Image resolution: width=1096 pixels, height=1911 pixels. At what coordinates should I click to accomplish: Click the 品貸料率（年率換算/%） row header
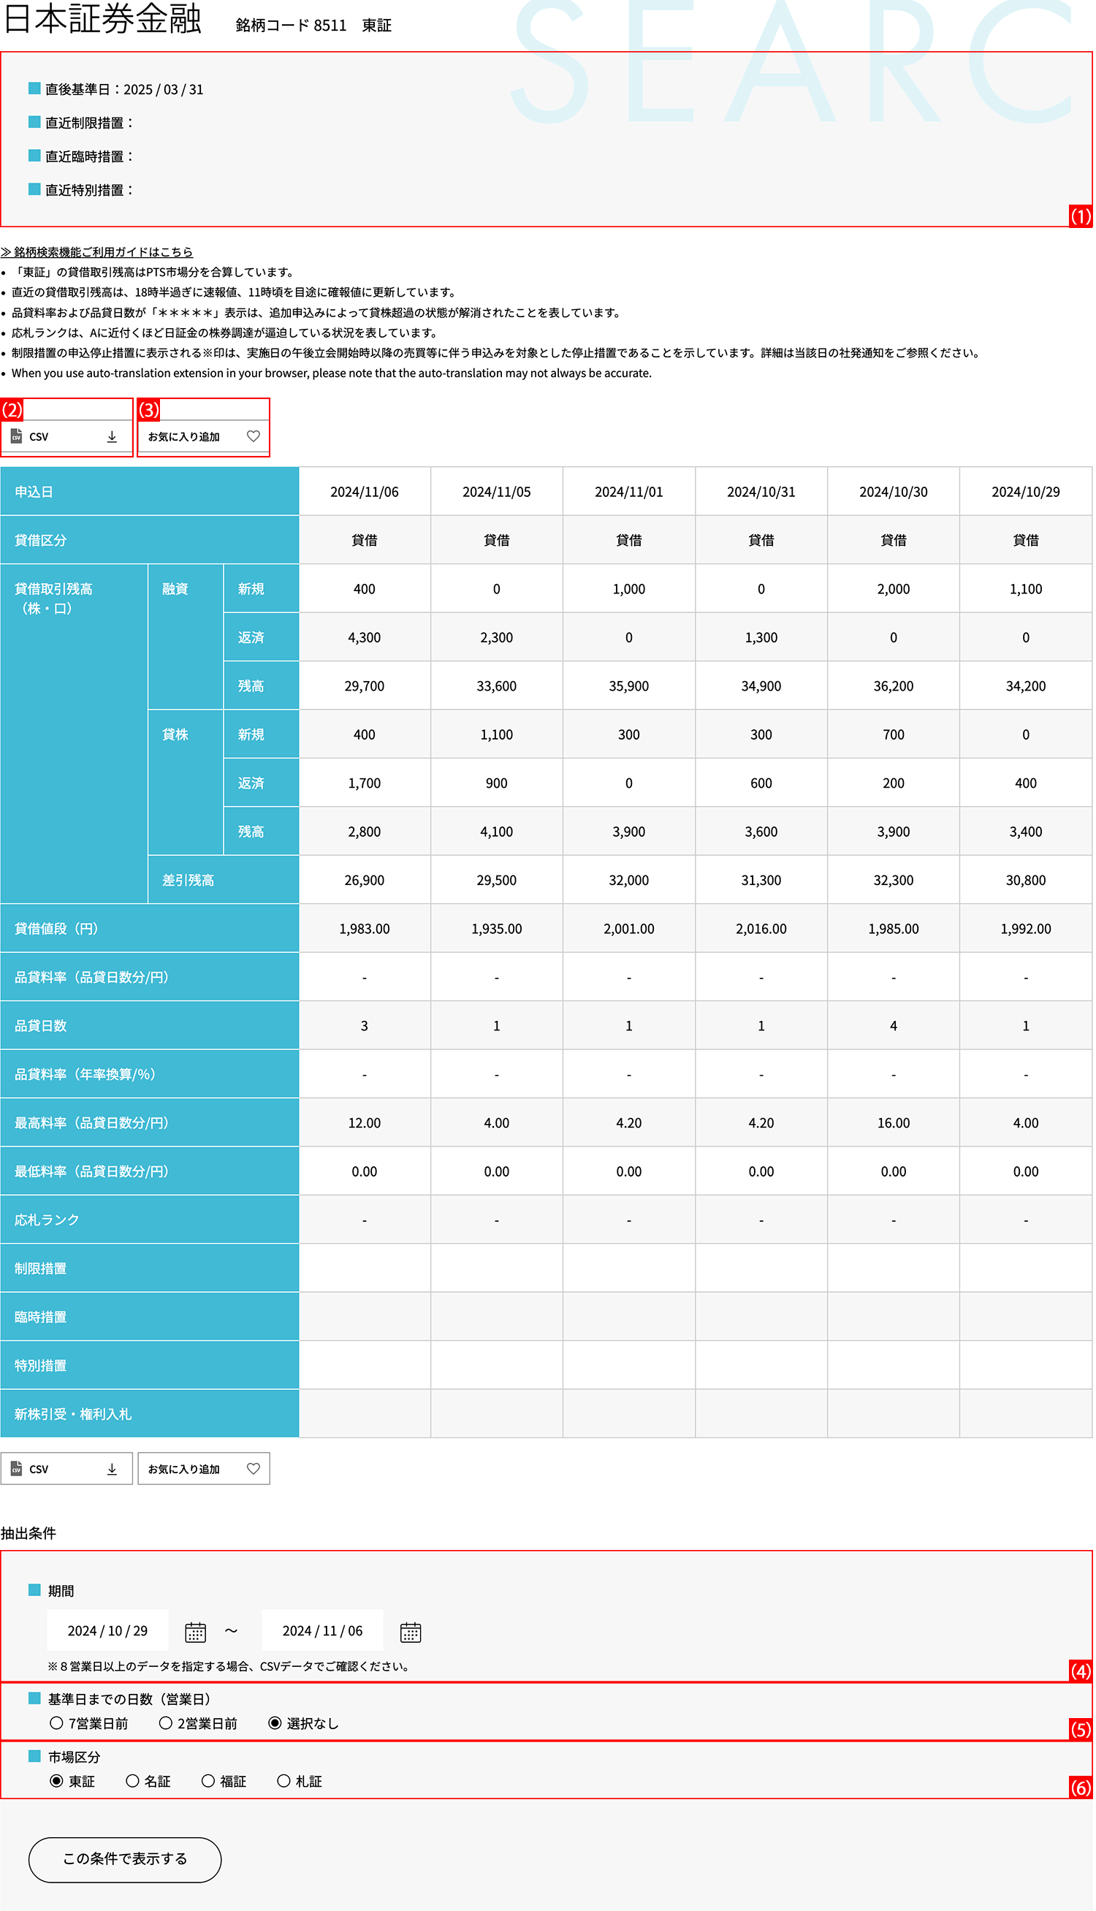[150, 1074]
